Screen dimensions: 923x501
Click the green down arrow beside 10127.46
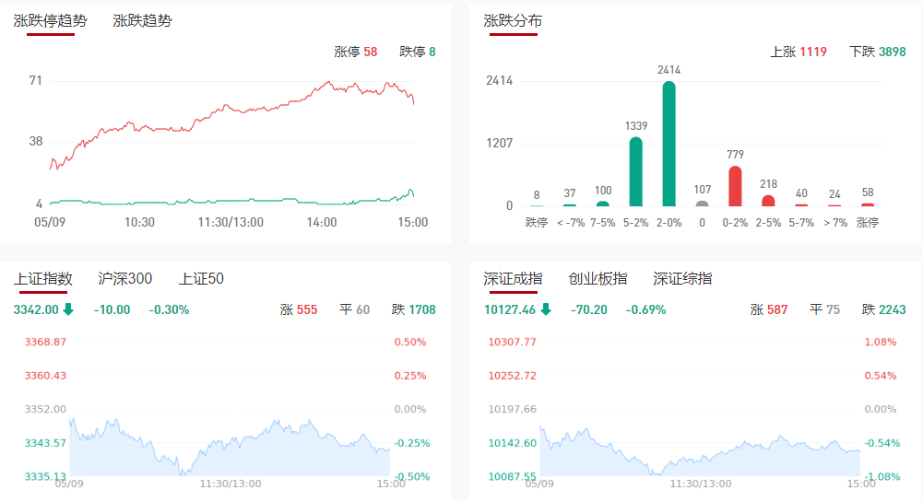546,309
